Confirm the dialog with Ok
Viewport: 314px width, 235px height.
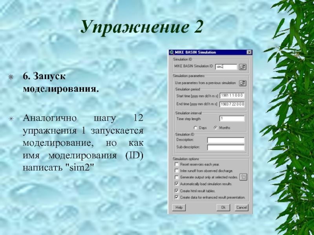tap(223, 208)
